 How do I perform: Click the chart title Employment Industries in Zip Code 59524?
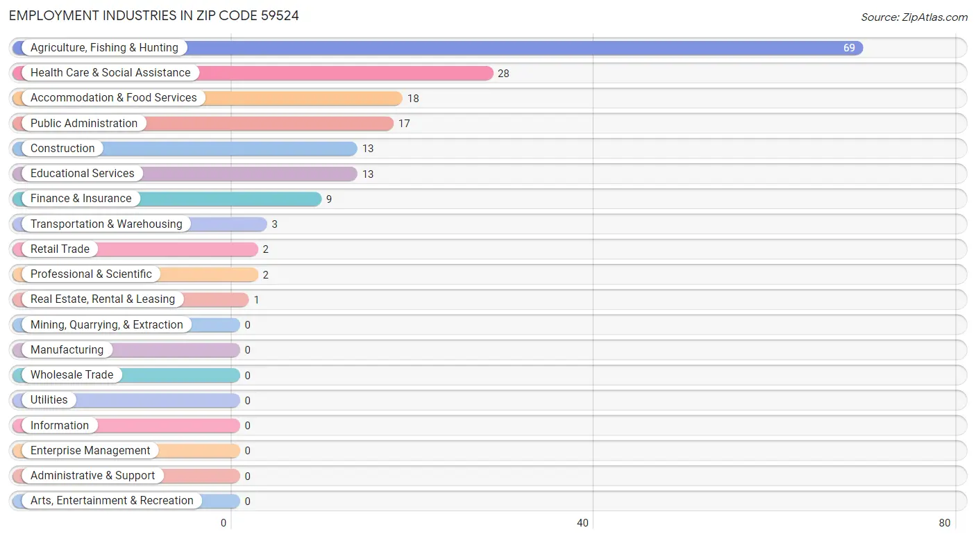coord(154,15)
